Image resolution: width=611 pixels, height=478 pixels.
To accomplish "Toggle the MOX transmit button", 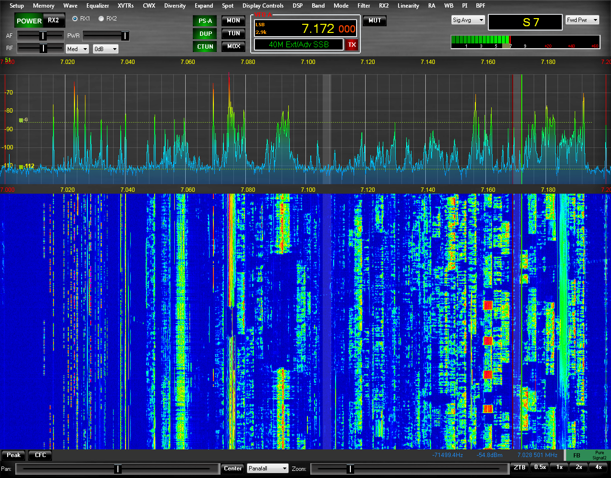I will [x=233, y=46].
